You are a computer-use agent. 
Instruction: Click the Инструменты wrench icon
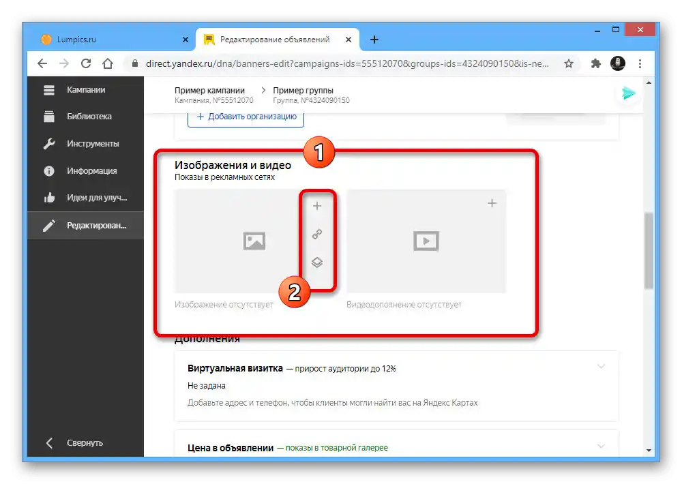click(49, 144)
